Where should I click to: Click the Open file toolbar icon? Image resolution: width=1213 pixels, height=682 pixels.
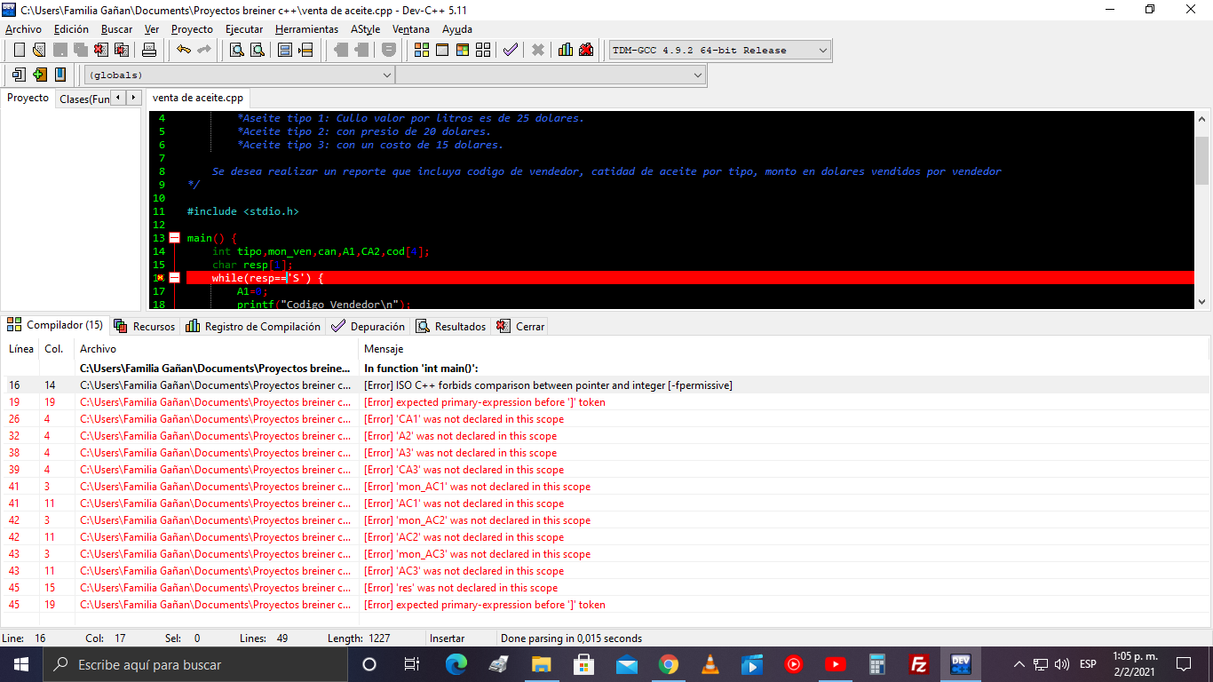click(39, 50)
